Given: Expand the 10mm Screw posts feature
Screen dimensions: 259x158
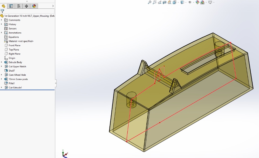Looking at the screenshot, I should (2, 79).
